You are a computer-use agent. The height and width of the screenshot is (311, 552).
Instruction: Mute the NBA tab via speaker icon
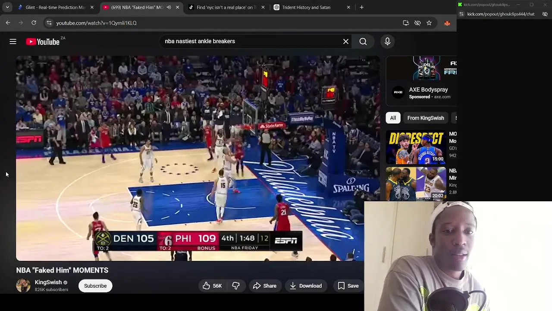(169, 7)
